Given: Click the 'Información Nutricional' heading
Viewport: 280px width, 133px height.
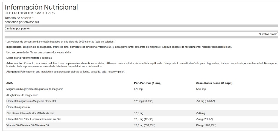Looking at the screenshot, I should (x=41, y=7).
